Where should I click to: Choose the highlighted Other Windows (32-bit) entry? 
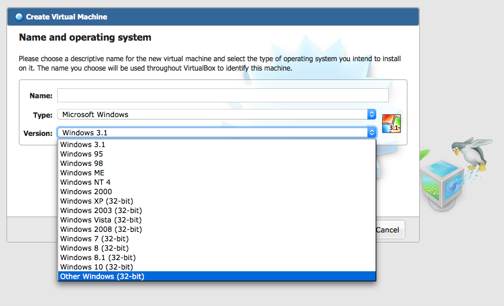tap(102, 277)
